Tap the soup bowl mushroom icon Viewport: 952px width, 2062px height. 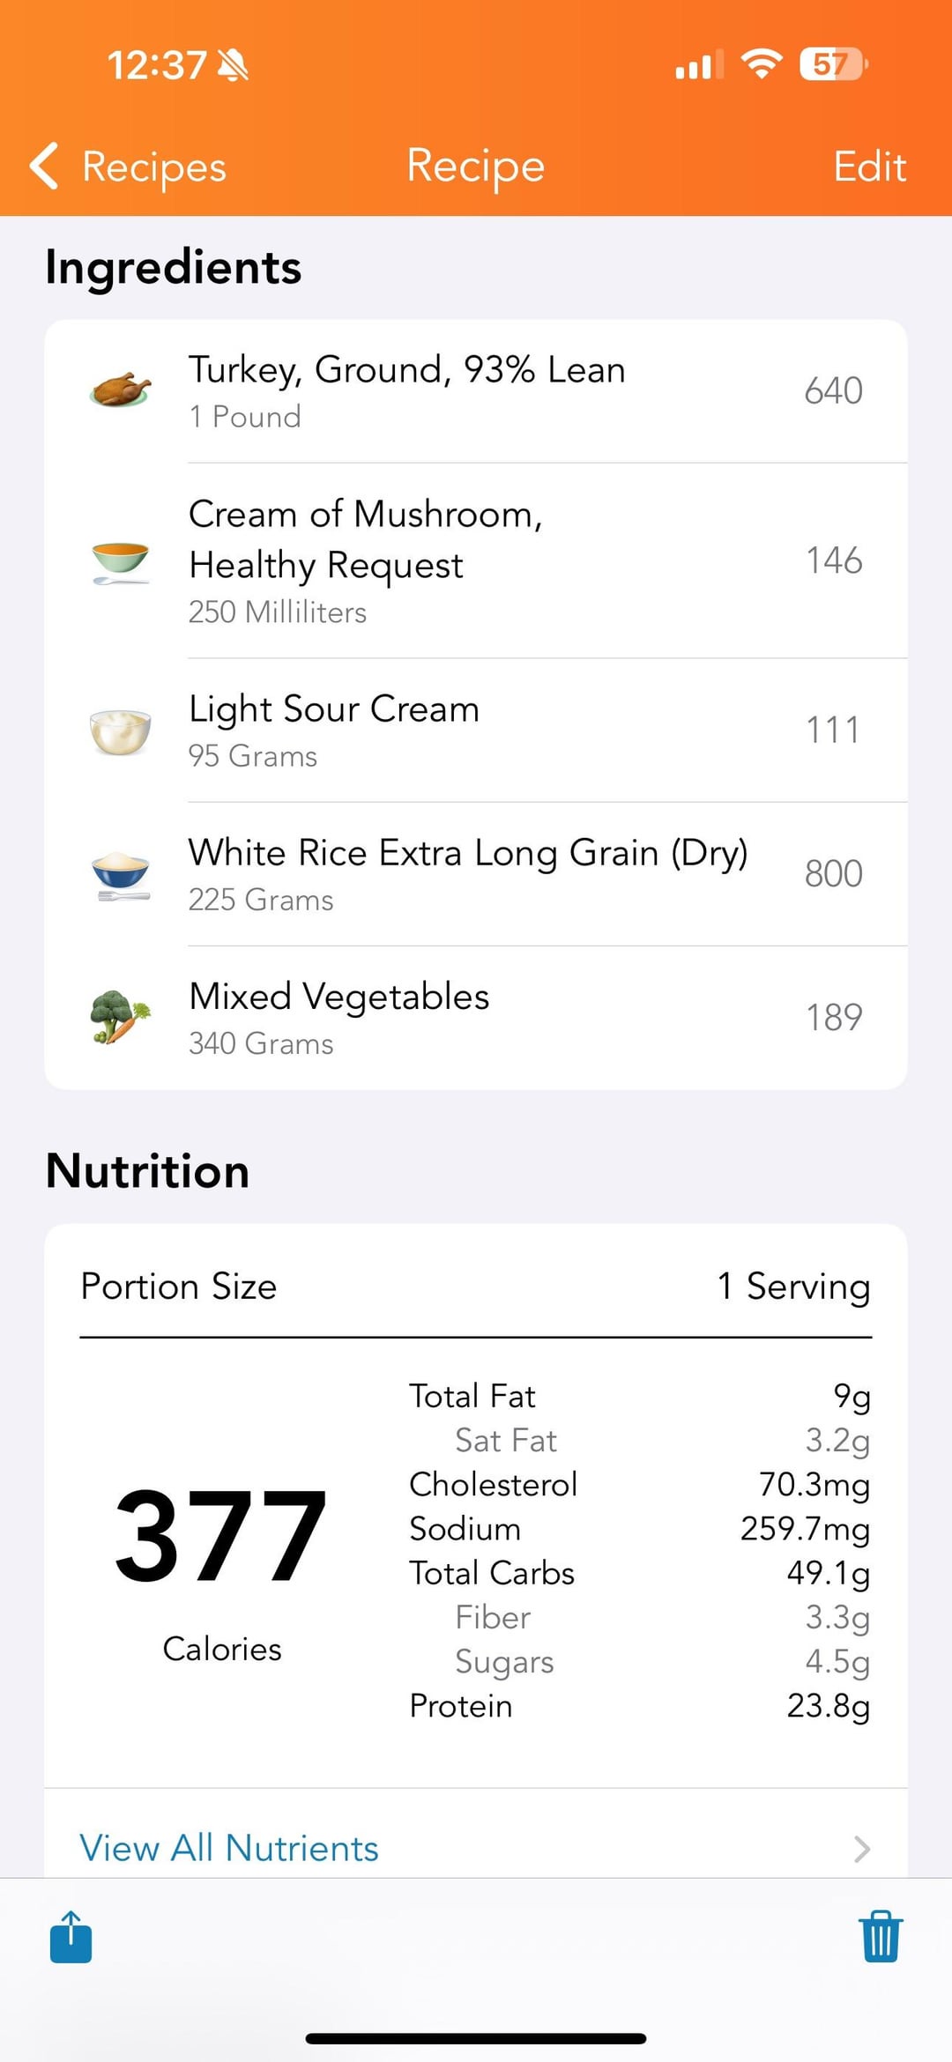click(121, 561)
